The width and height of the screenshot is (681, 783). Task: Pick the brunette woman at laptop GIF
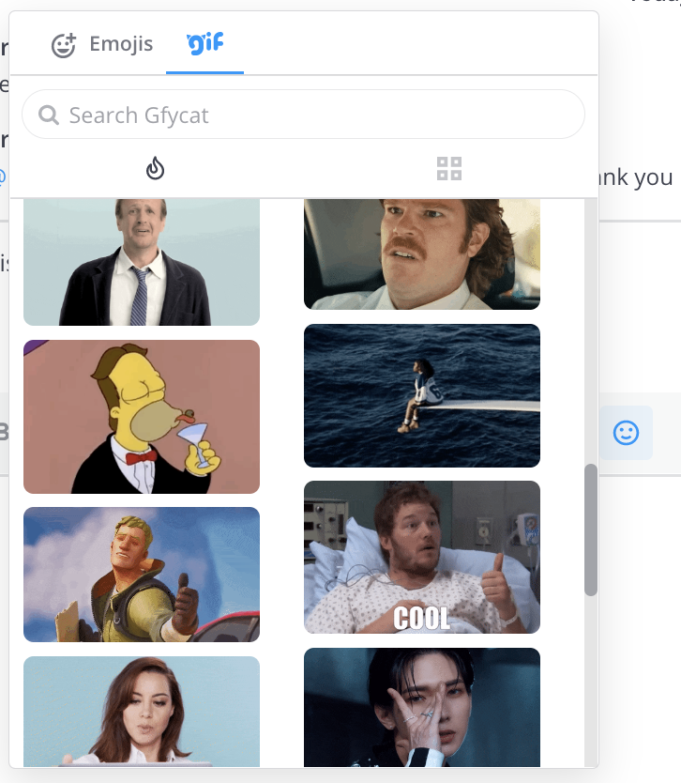141,711
